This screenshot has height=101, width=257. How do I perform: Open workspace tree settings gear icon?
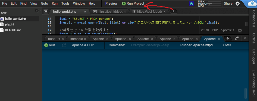(37, 11)
